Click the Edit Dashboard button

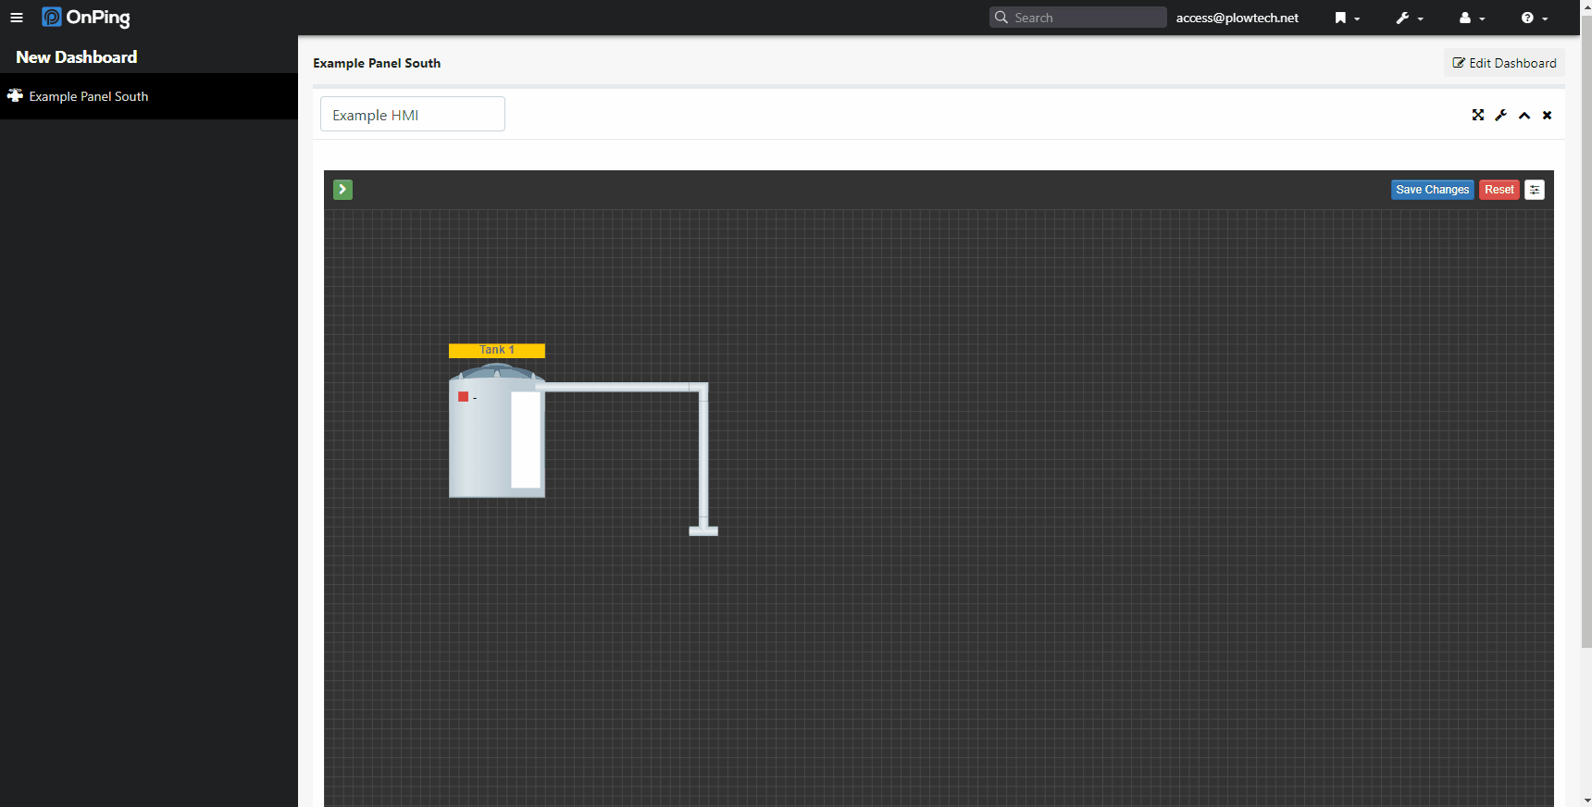tap(1504, 63)
